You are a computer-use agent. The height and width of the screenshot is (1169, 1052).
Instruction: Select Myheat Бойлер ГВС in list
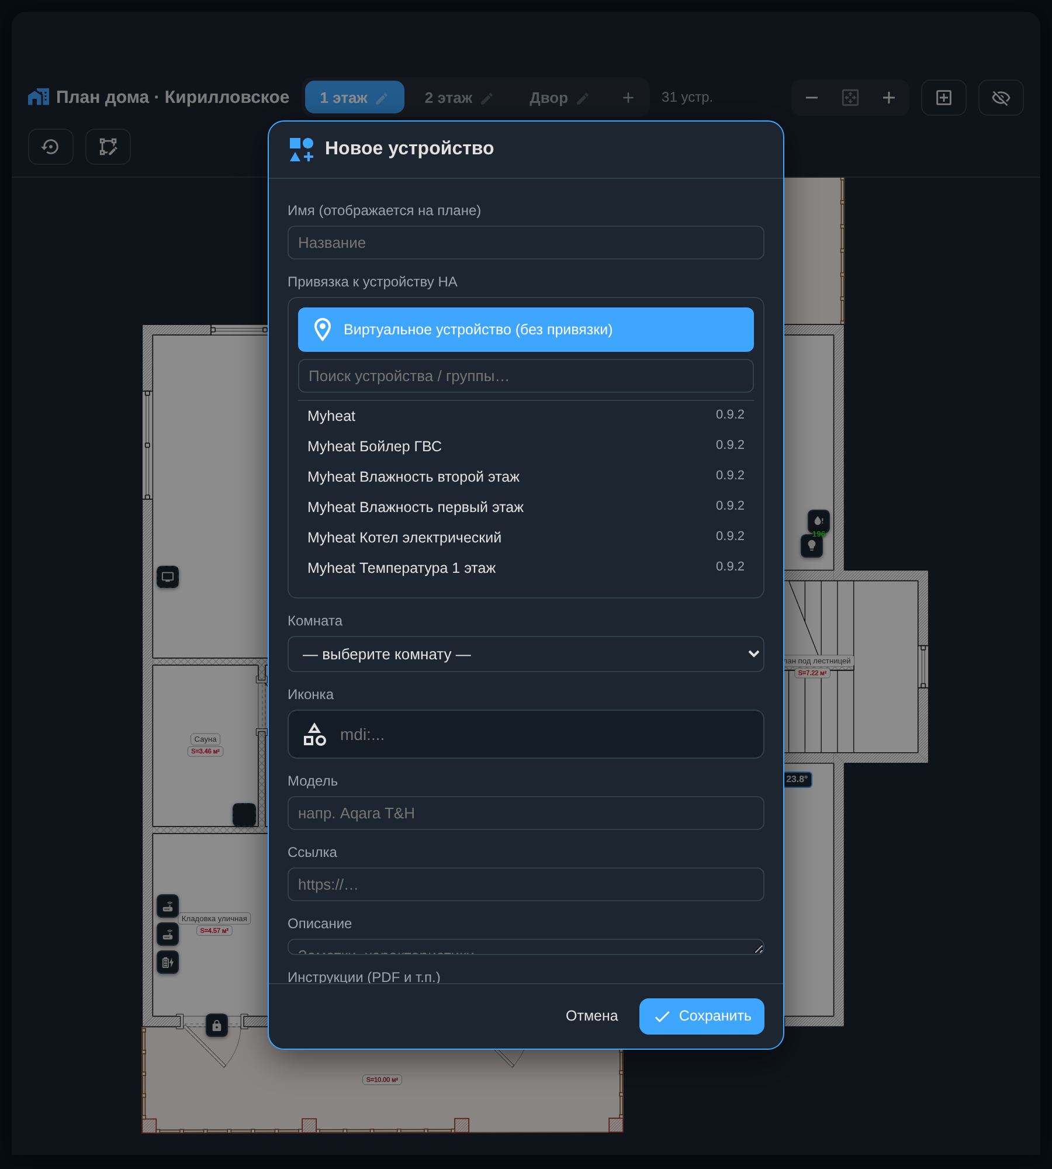[x=526, y=447]
